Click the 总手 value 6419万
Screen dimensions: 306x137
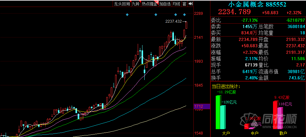tap(250, 71)
